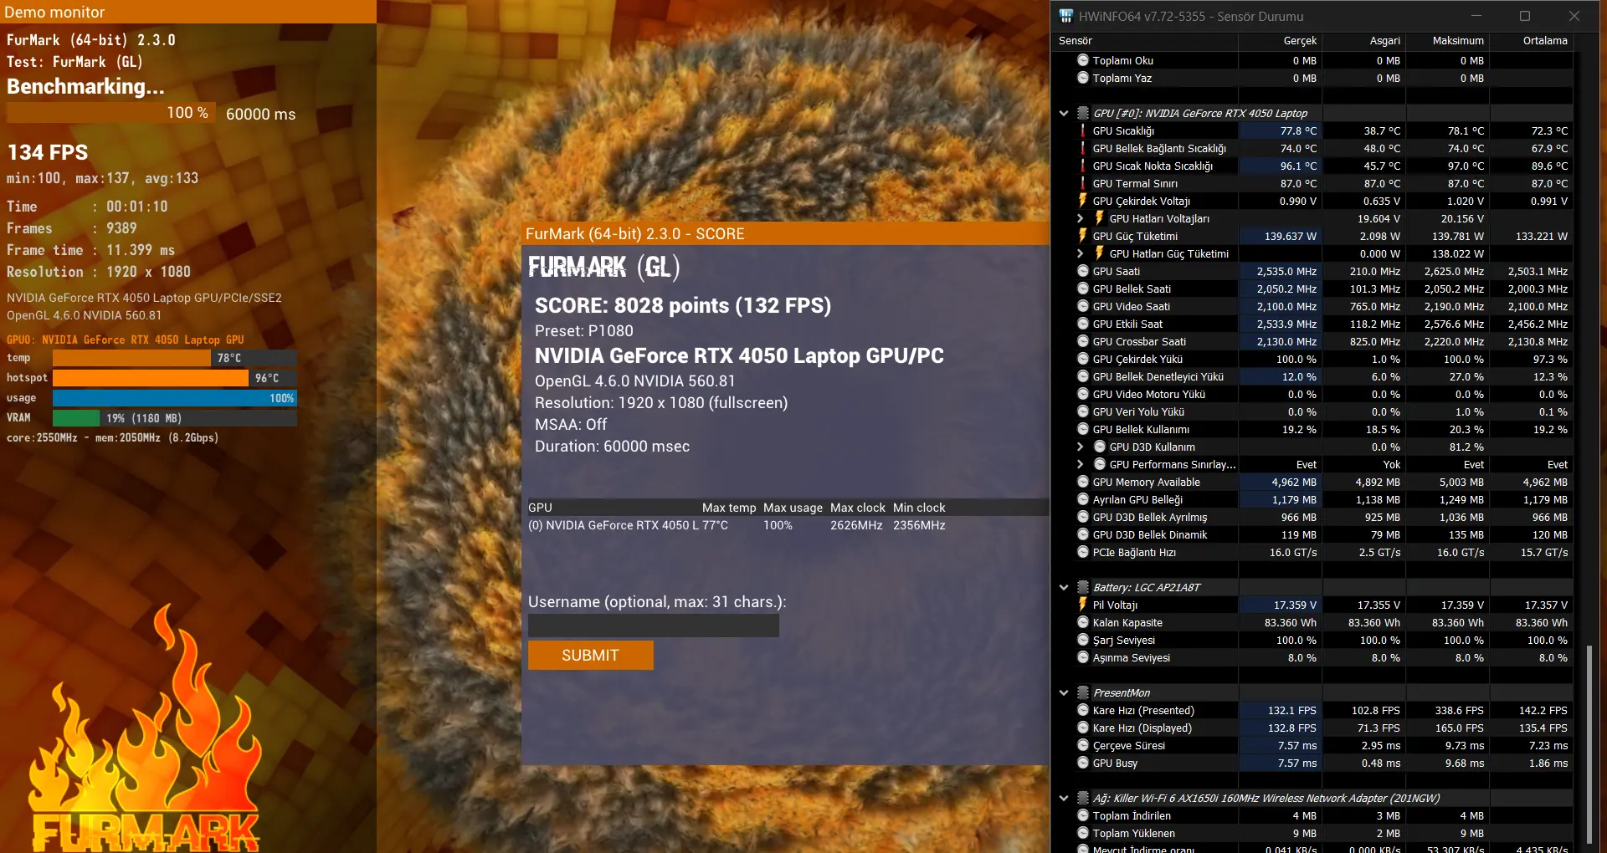1607x853 pixels.
Task: Click GPU Bellek Bağlantı Sıcaklığı thermometer icon
Action: coord(1083,149)
